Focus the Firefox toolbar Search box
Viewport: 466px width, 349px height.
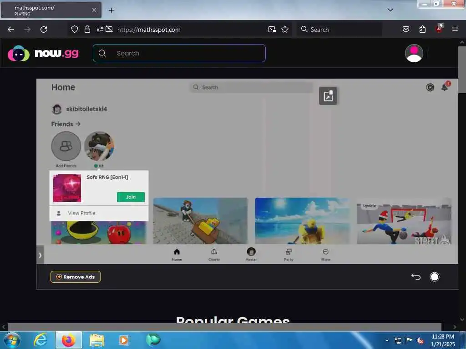339,30
